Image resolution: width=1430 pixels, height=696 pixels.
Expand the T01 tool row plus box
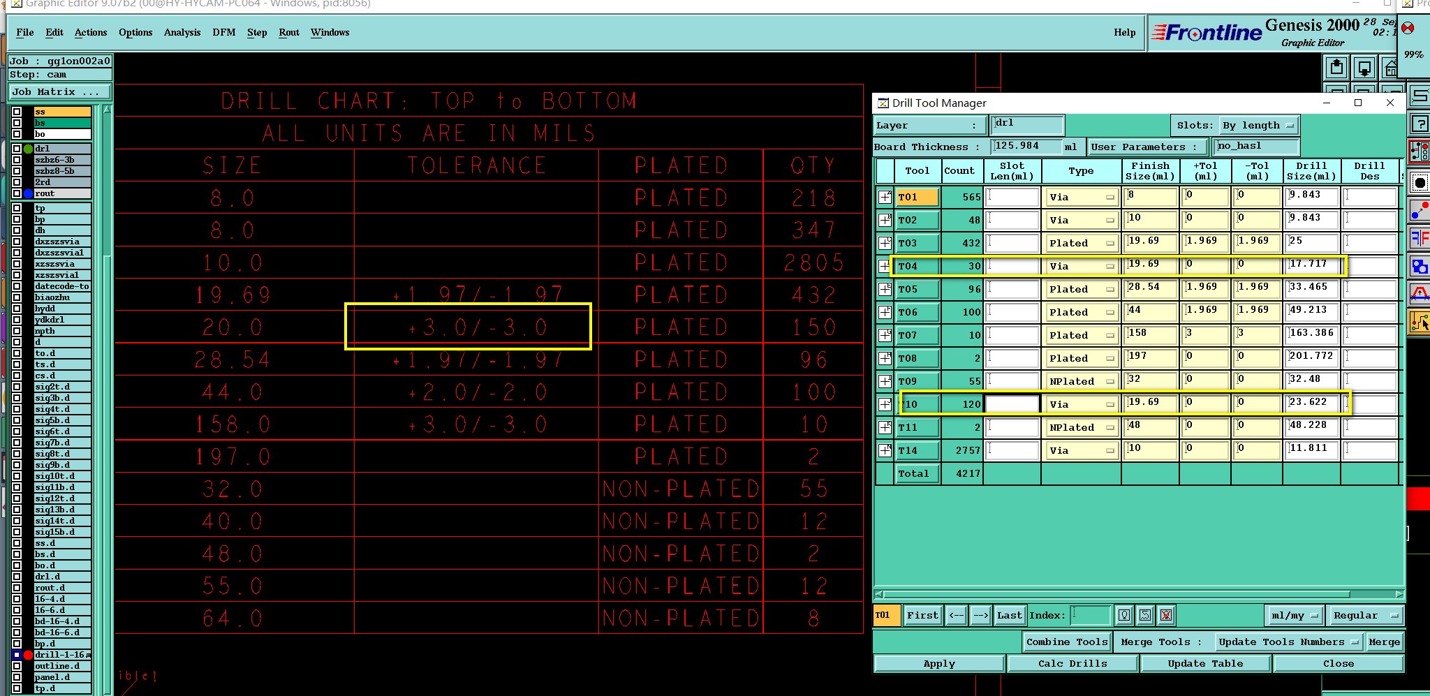[x=885, y=197]
